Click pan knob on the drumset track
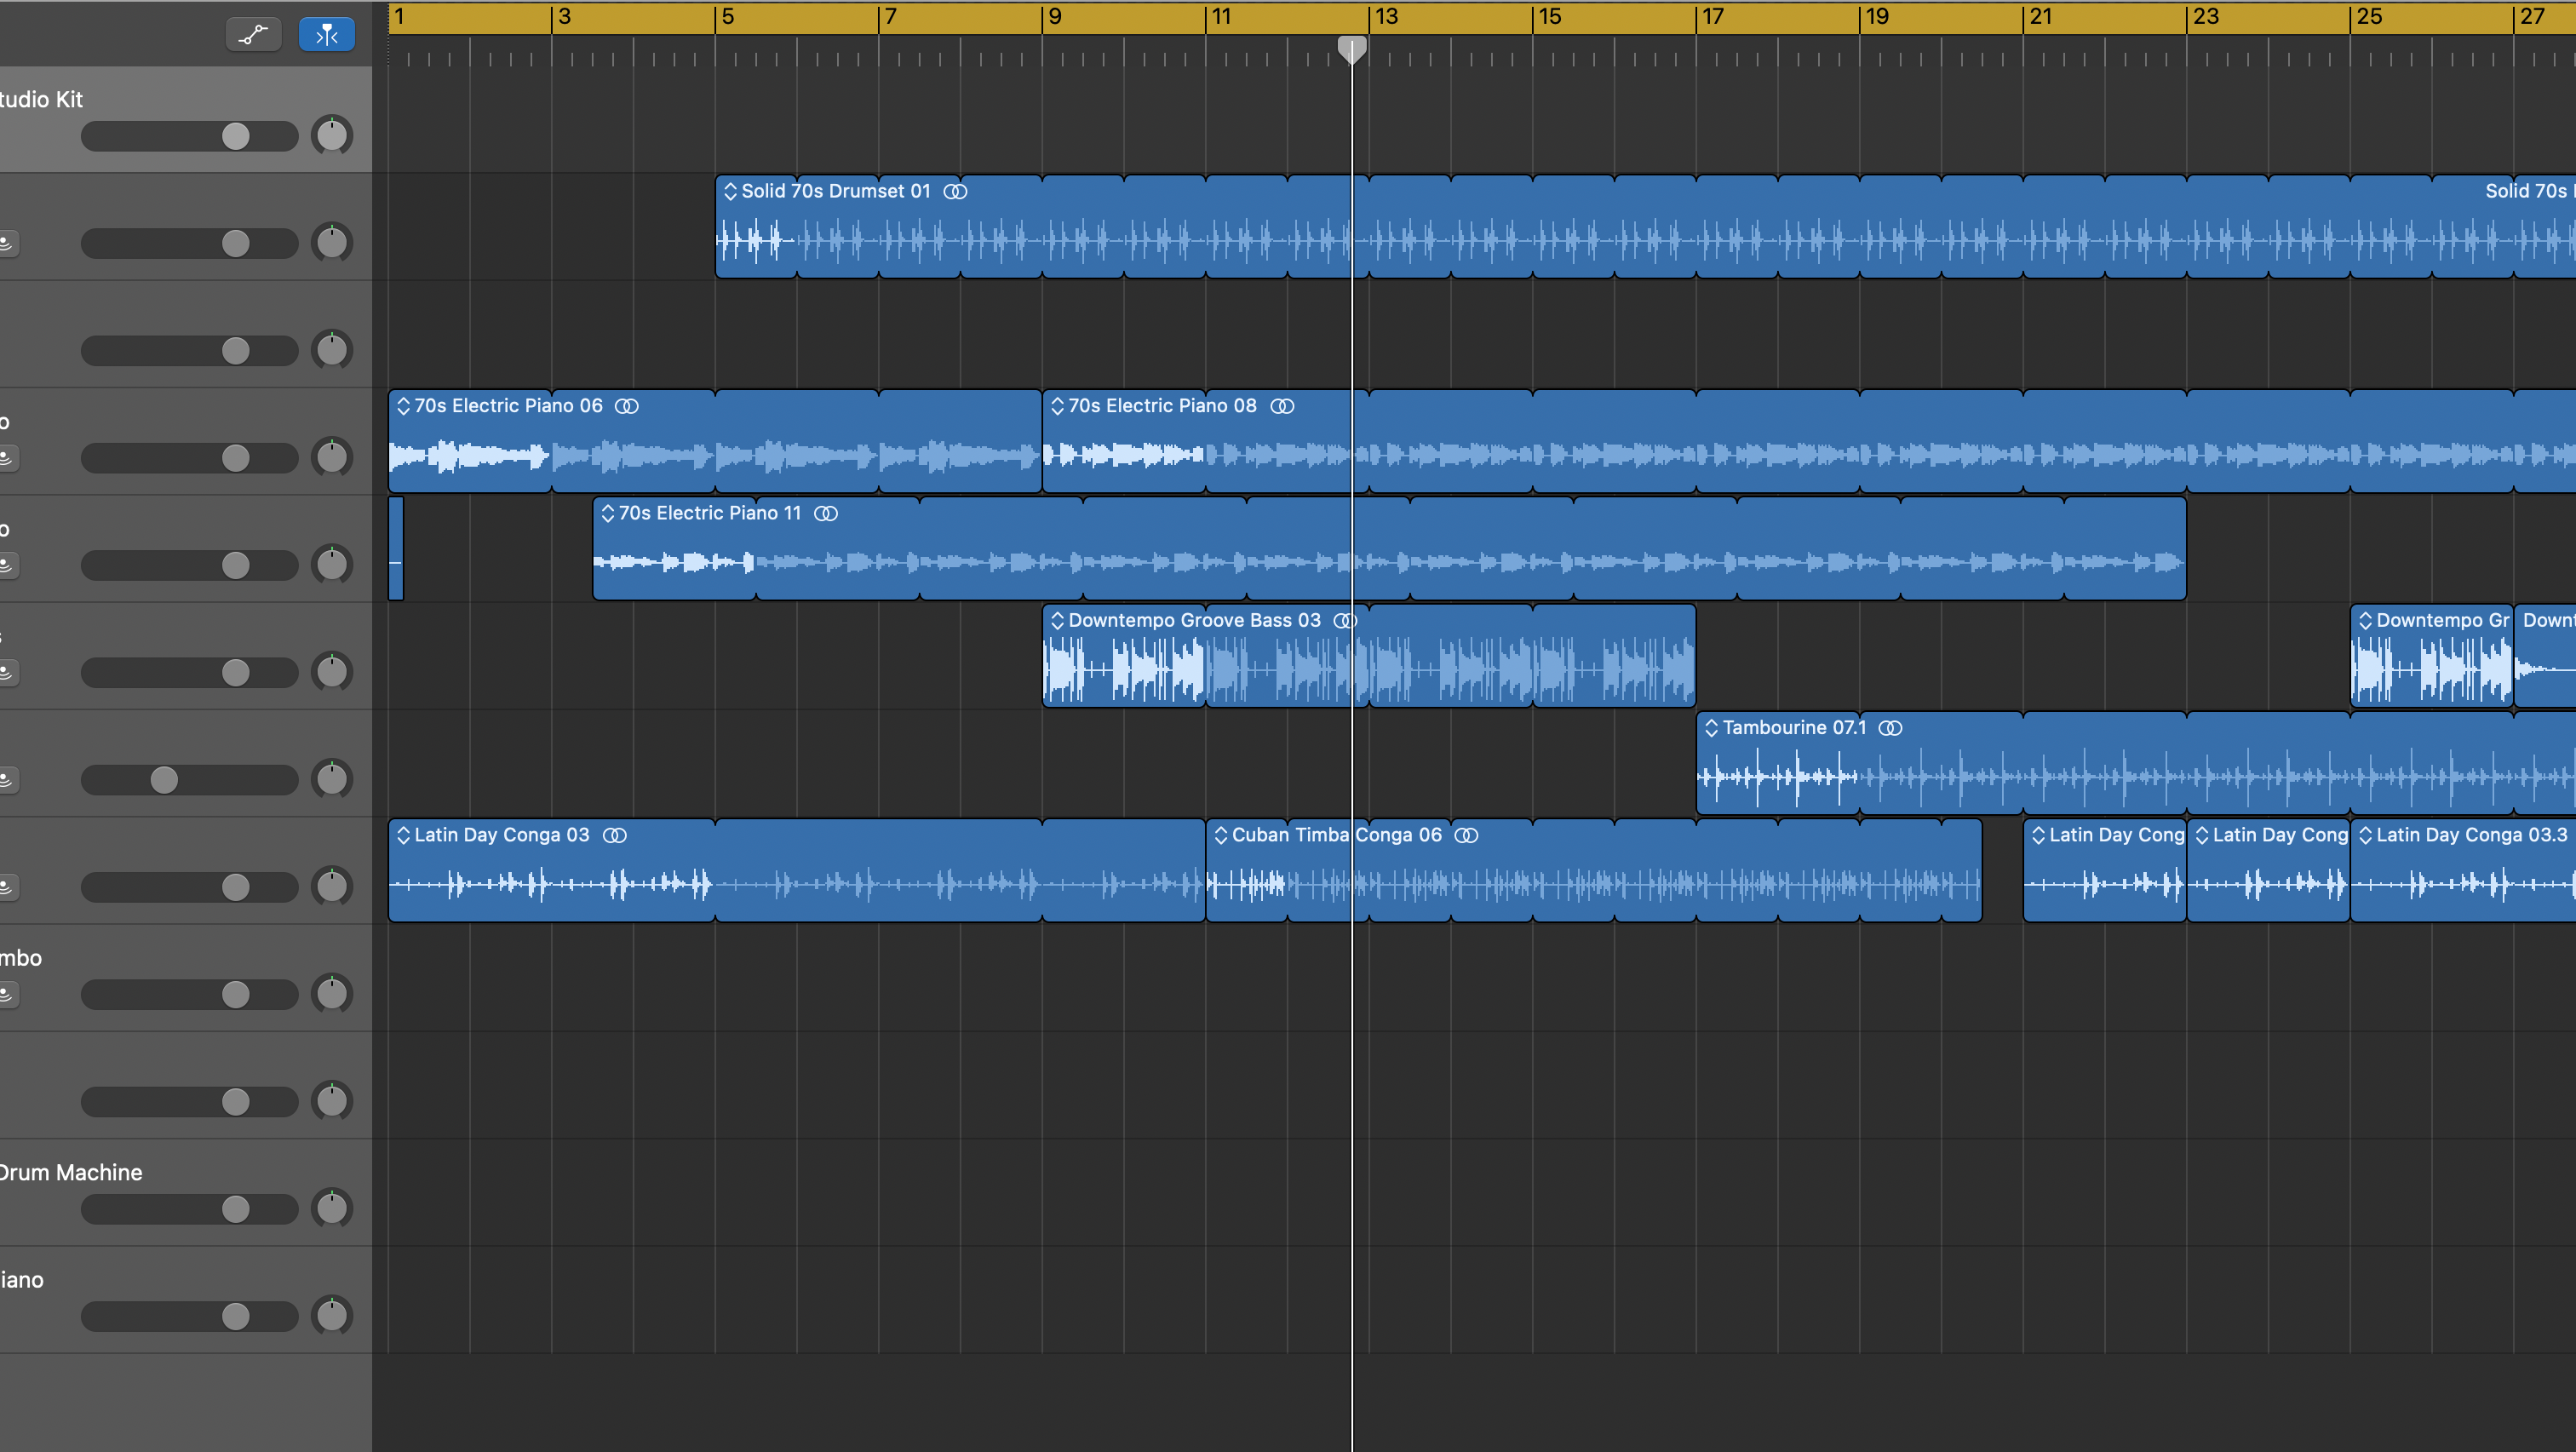The height and width of the screenshot is (1452, 2576). [x=332, y=242]
